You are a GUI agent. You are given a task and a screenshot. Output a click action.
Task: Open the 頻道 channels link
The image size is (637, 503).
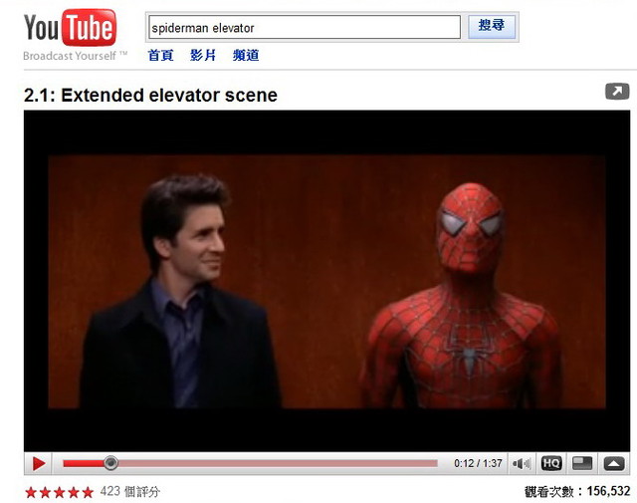[246, 56]
